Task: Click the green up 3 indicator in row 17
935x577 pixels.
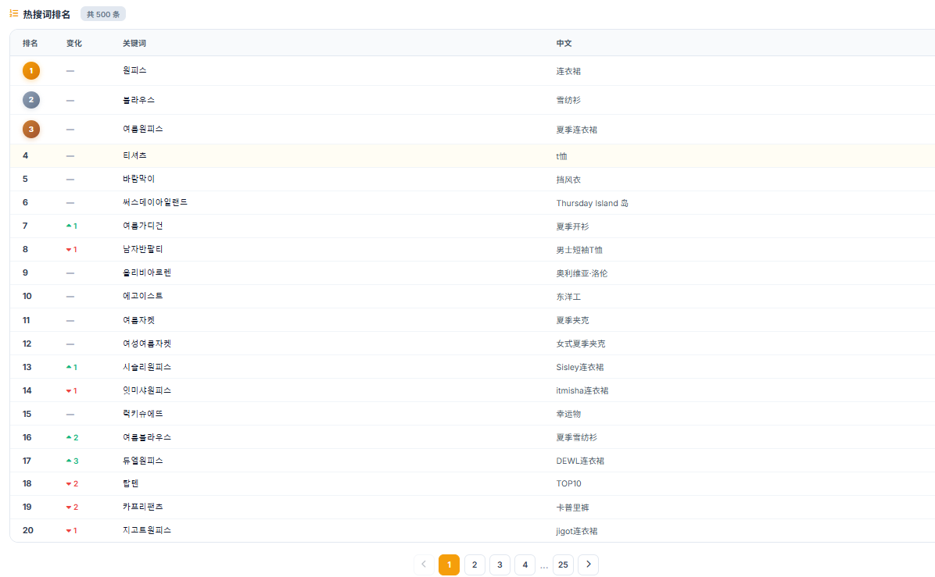Action: pos(72,461)
